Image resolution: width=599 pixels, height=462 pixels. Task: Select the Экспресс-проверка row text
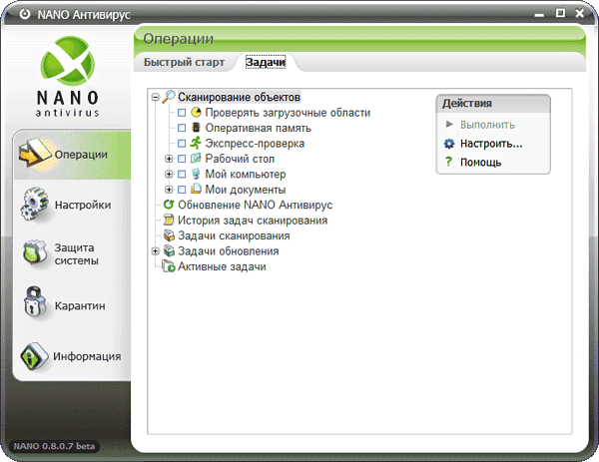pyautogui.click(x=255, y=143)
